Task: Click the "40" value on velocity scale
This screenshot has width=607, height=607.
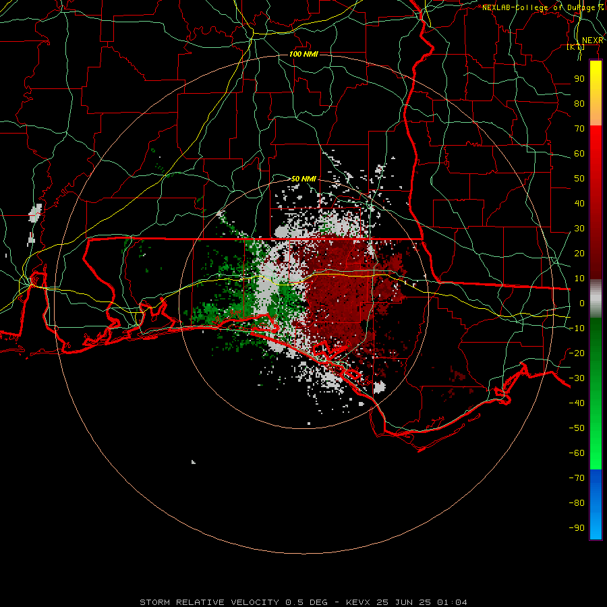Action: 579,203
